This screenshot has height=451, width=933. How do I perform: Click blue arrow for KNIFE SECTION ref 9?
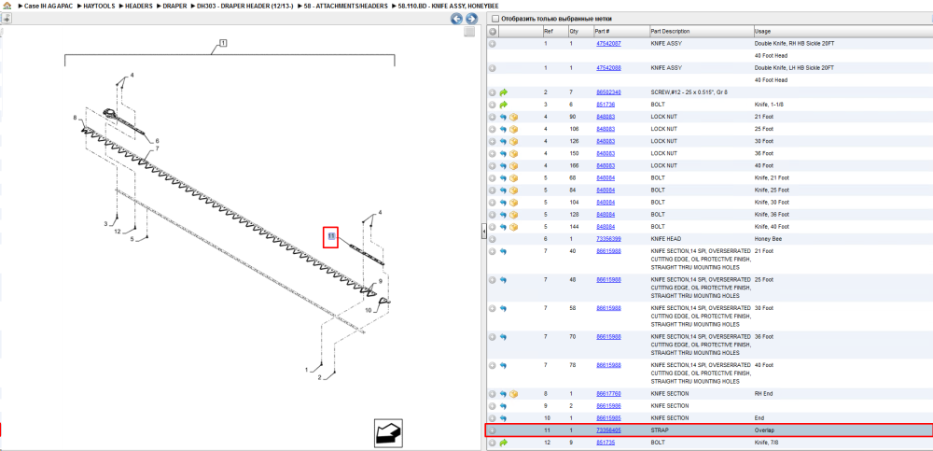click(504, 406)
